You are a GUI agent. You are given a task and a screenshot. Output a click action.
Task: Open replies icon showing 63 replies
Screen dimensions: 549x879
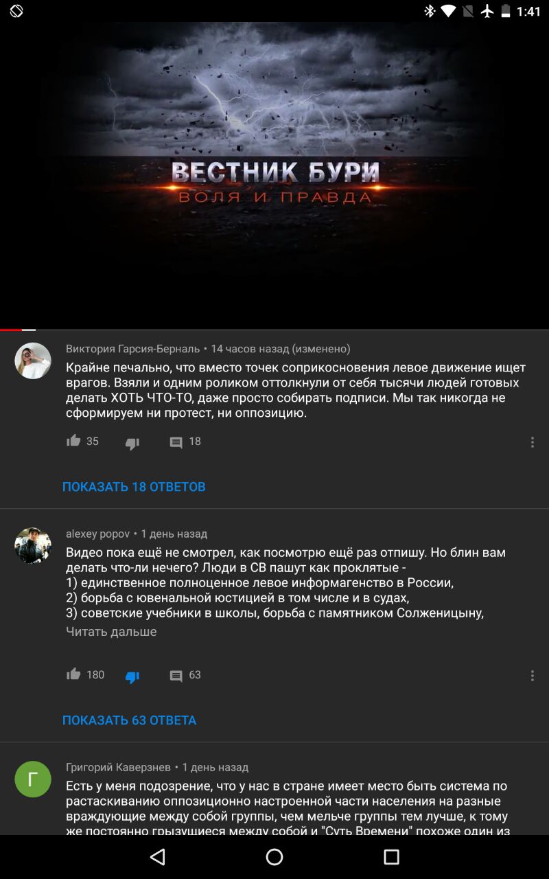[x=176, y=676]
